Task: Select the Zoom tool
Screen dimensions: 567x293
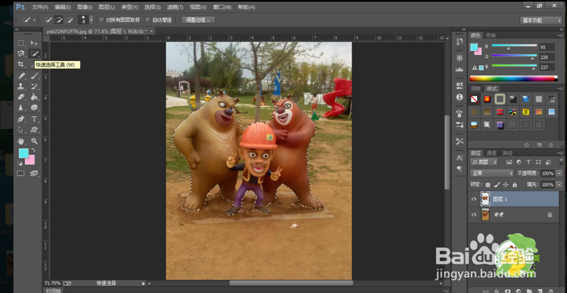Action: click(35, 141)
